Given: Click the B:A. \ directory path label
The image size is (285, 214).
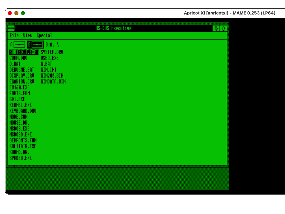Looking at the screenshot, I should click(52, 45).
